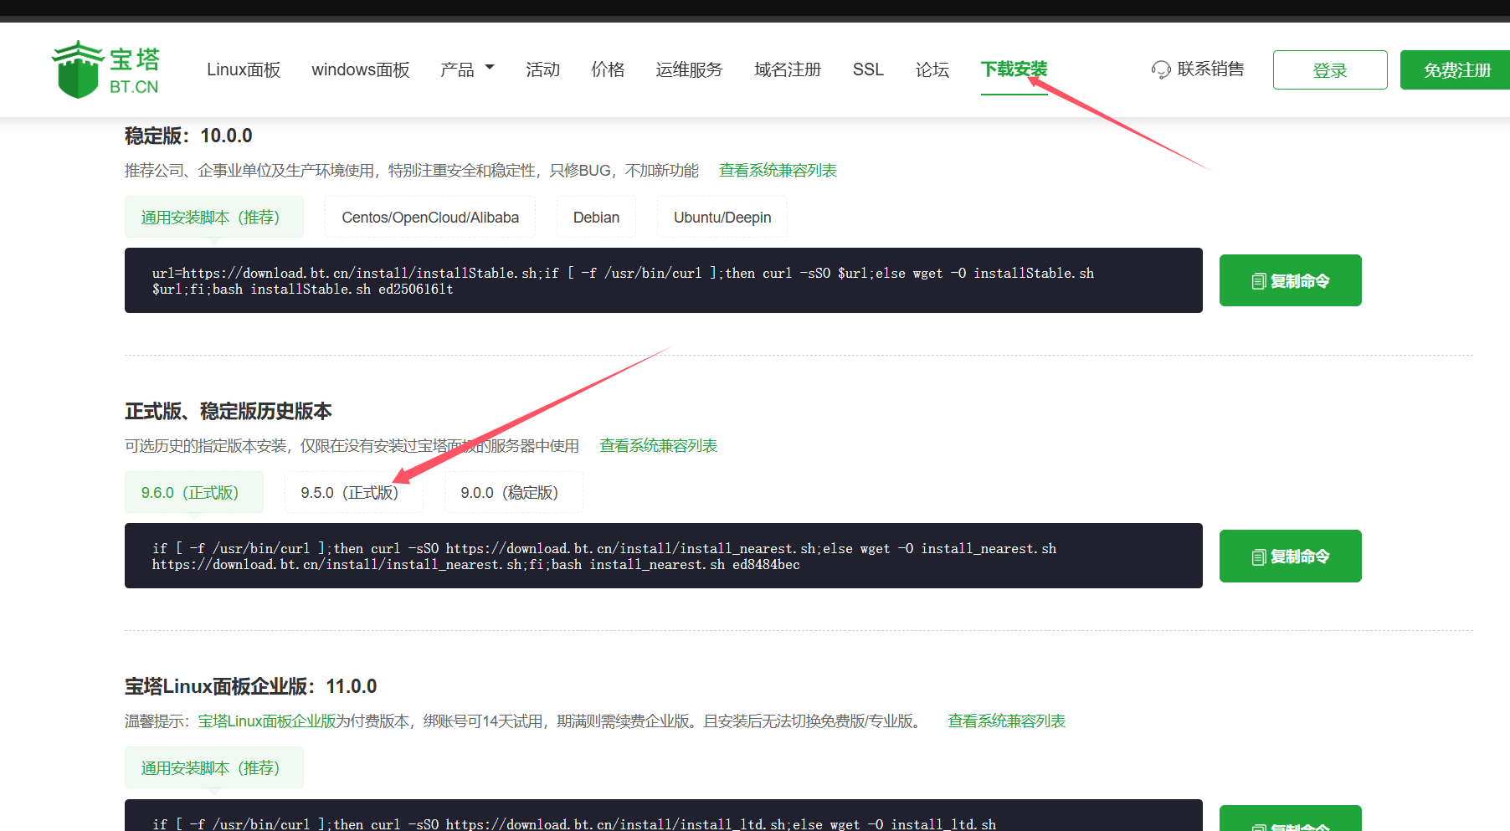
Task: Click the 稳定版：10.0.0 heading
Action: click(188, 136)
